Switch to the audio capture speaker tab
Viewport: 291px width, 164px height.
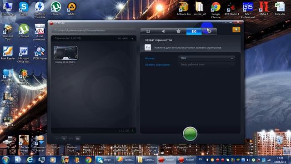pos(163,31)
